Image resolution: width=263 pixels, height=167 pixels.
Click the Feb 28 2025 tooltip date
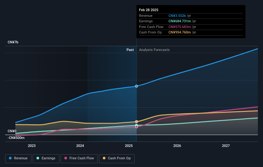[149, 10]
